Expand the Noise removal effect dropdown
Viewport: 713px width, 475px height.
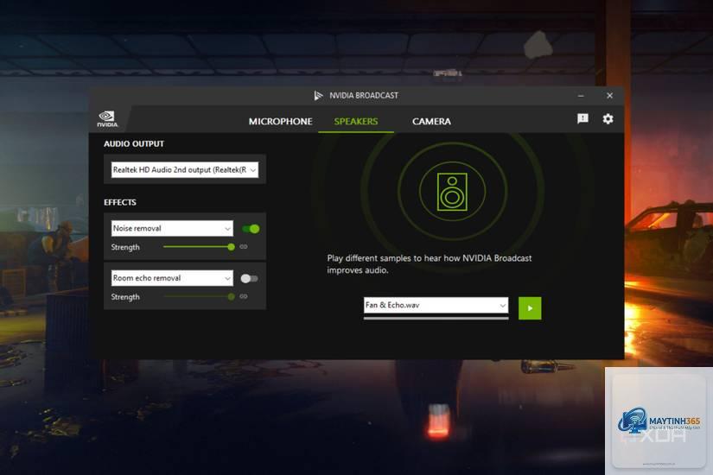(172, 228)
